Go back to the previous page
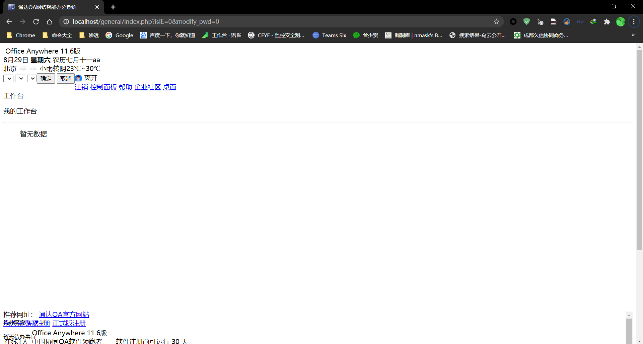The image size is (643, 344). [9, 22]
